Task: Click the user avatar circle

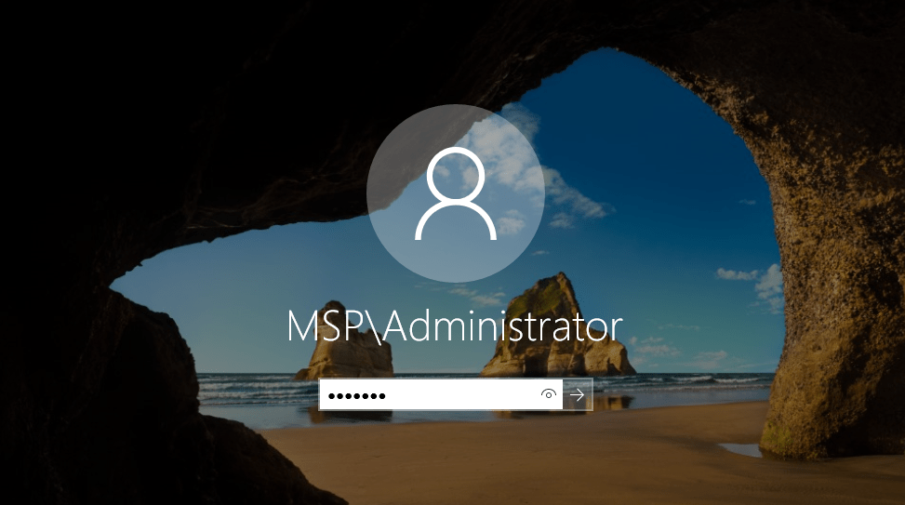Action: 456,193
